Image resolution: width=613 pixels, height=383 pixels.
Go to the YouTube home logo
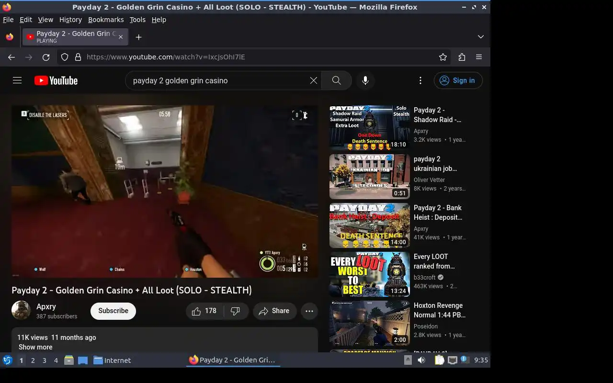(56, 80)
